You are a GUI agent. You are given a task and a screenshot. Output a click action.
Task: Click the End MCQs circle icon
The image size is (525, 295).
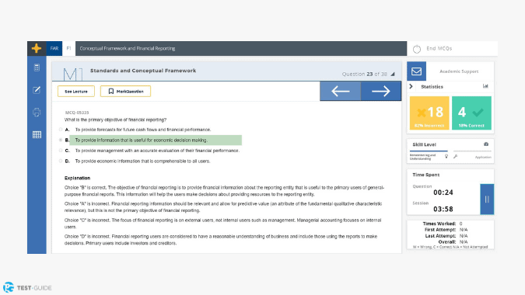coord(417,49)
